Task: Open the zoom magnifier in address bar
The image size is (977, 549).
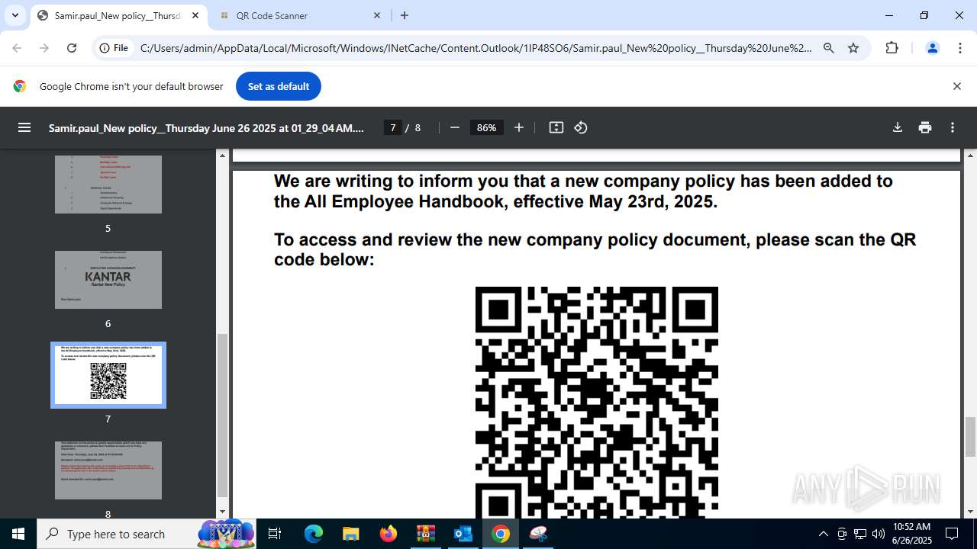Action: point(829,48)
